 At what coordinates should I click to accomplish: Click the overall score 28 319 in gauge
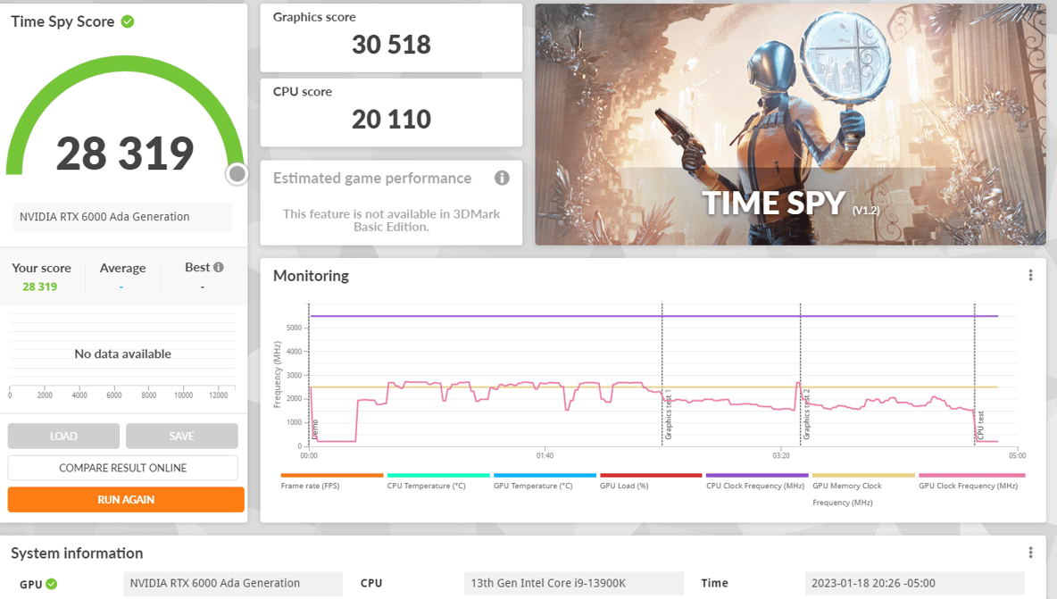tap(125, 153)
